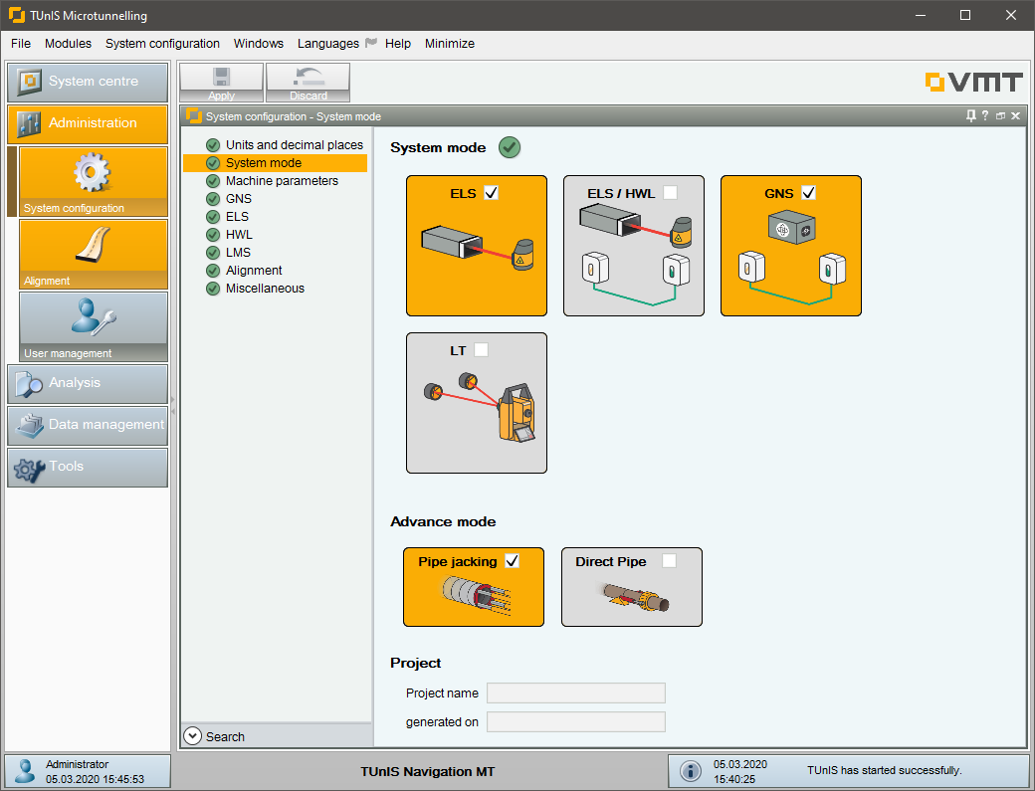Toggle the LT checkbox
The height and width of the screenshot is (791, 1035).
tap(482, 349)
